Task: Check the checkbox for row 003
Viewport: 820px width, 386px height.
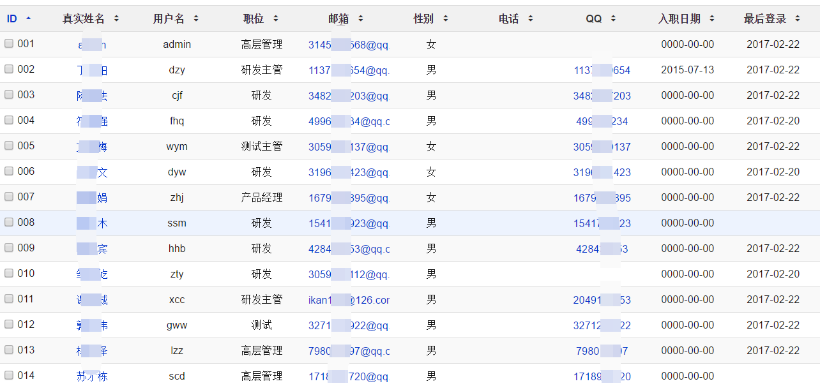Action: point(9,95)
